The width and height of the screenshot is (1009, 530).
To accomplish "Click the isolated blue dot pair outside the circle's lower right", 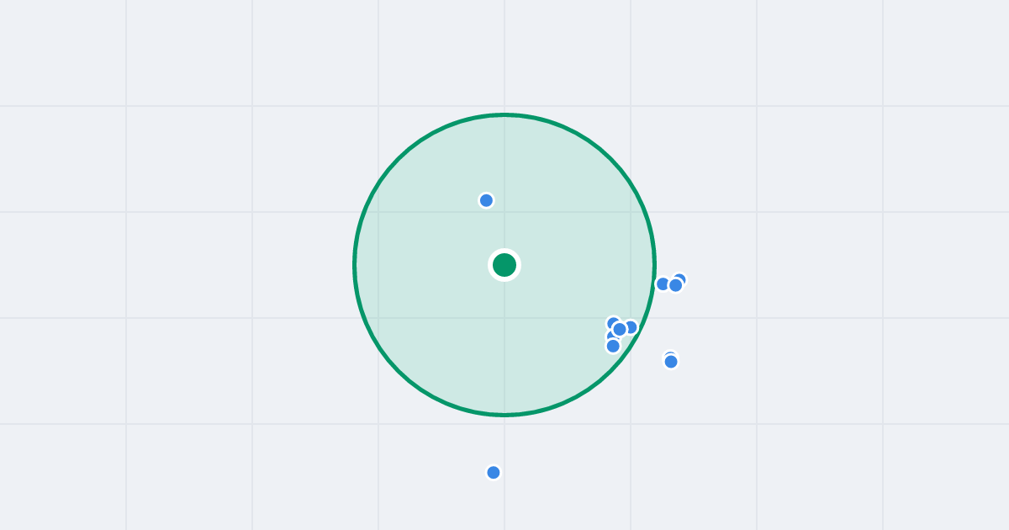I will coord(671,362).
